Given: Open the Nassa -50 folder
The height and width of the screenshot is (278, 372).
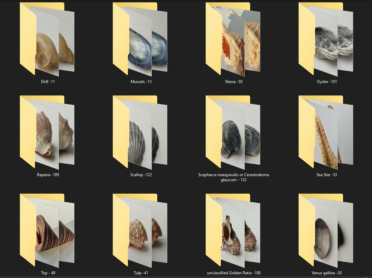Looking at the screenshot, I should (x=232, y=40).
